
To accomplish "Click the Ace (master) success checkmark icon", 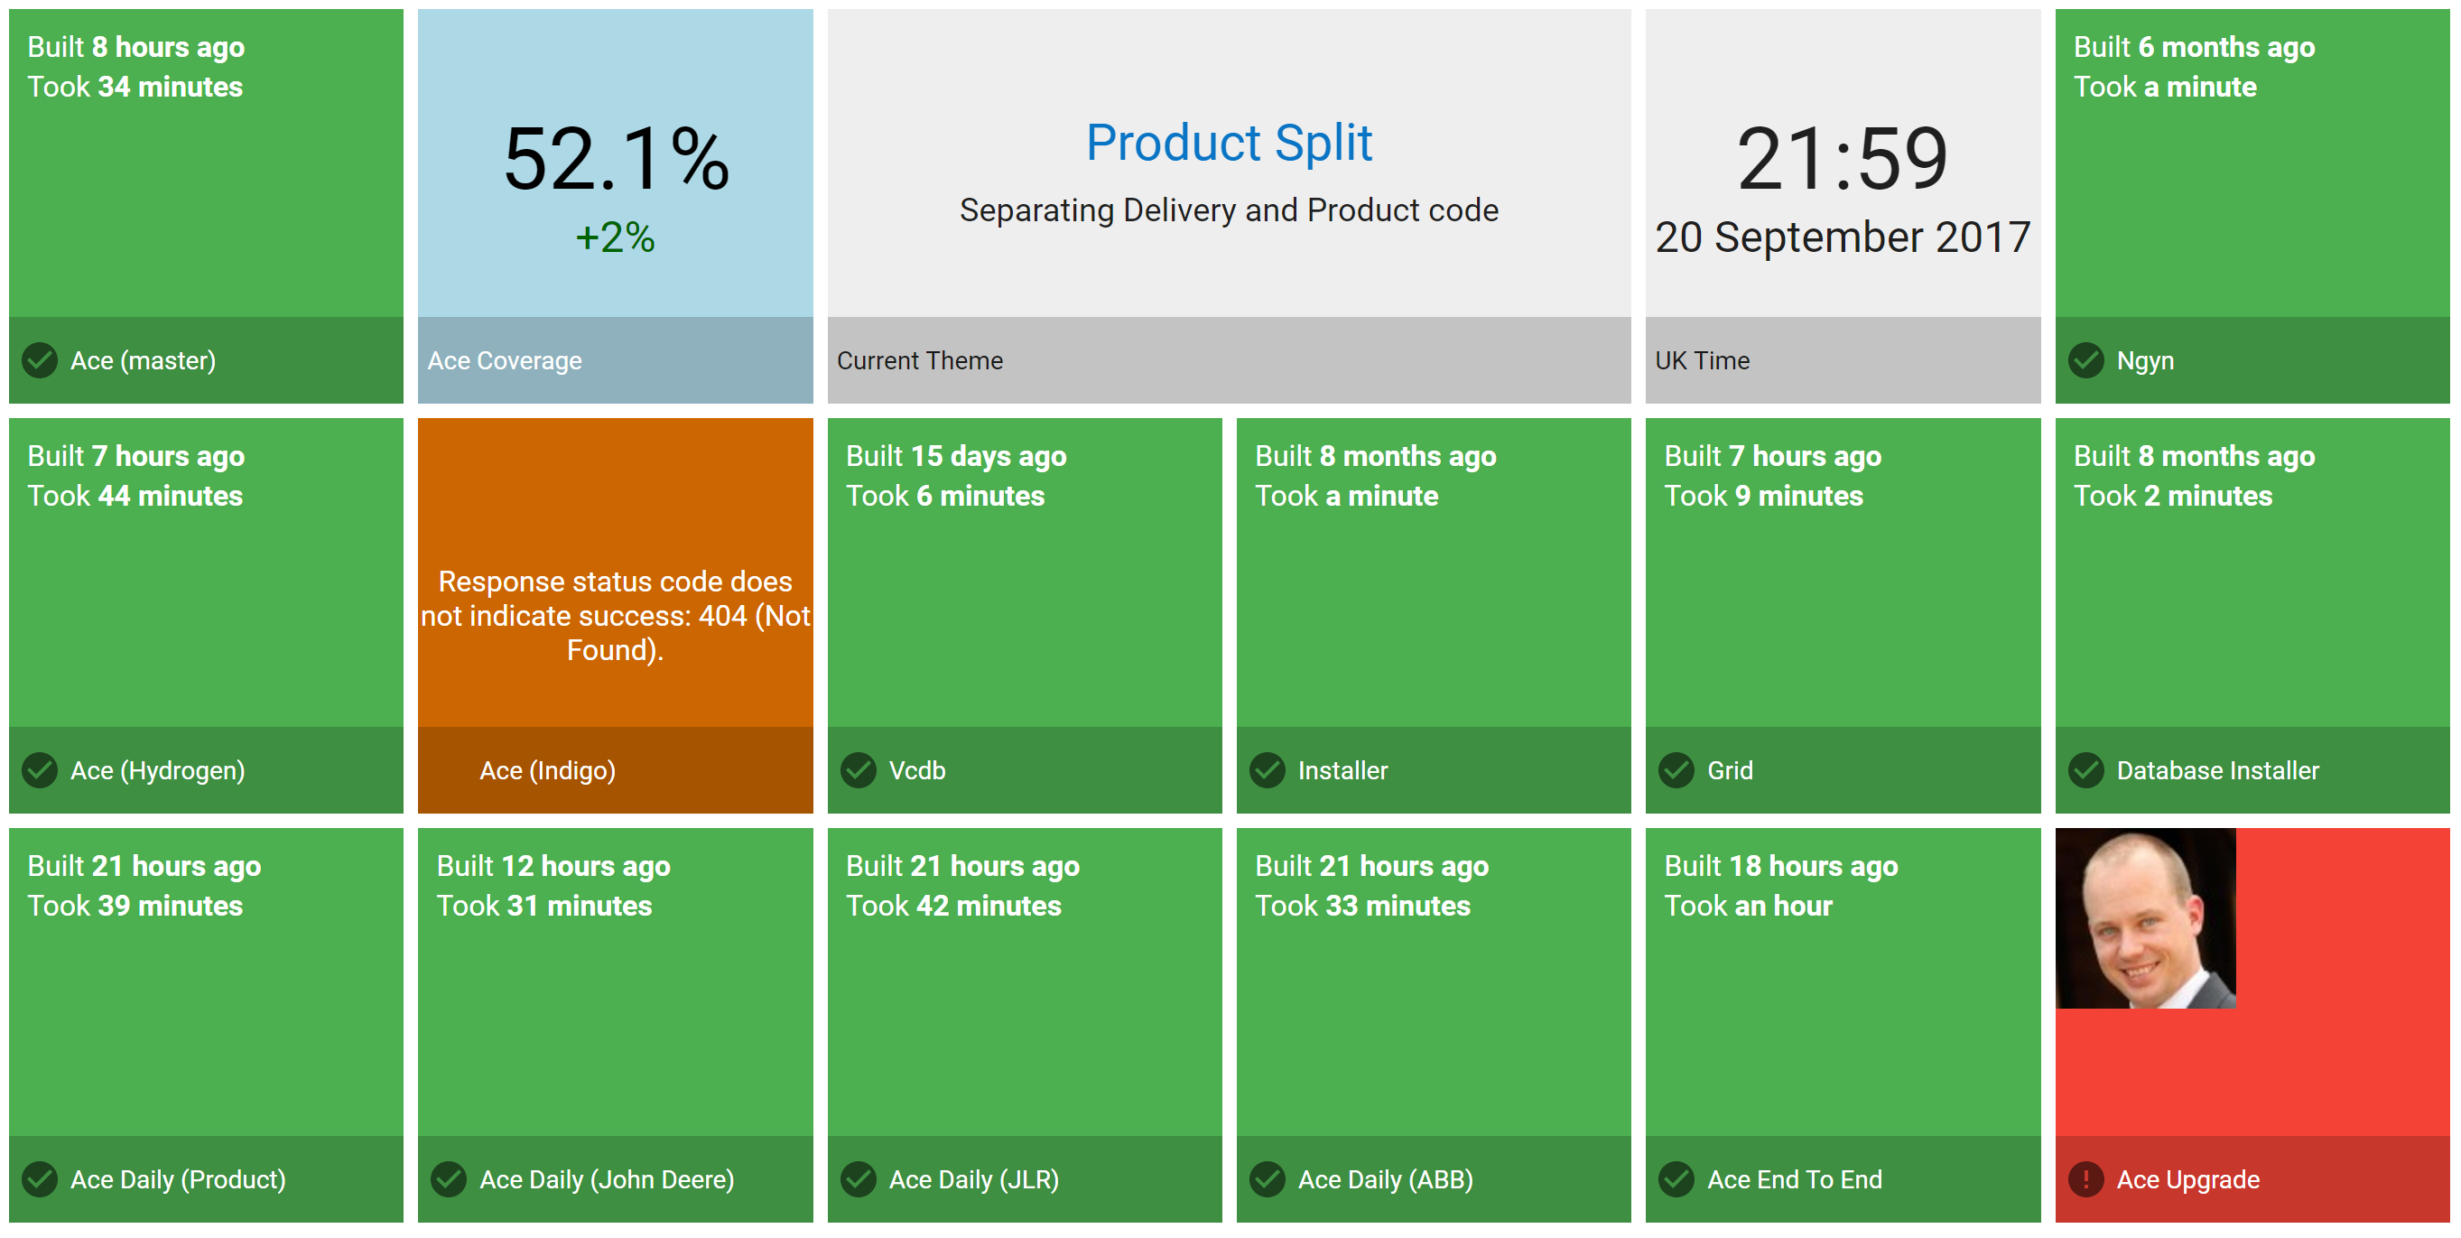I will pyautogui.click(x=40, y=360).
